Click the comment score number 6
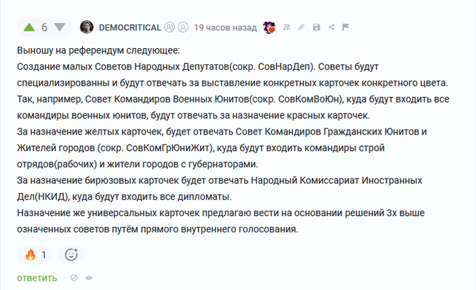 (x=44, y=27)
